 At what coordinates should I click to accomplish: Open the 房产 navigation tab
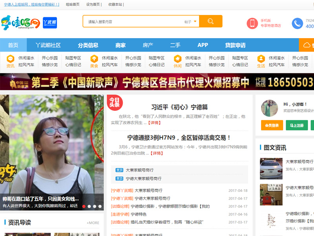(x=148, y=45)
